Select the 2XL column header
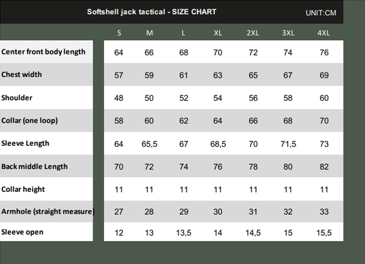 point(253,33)
